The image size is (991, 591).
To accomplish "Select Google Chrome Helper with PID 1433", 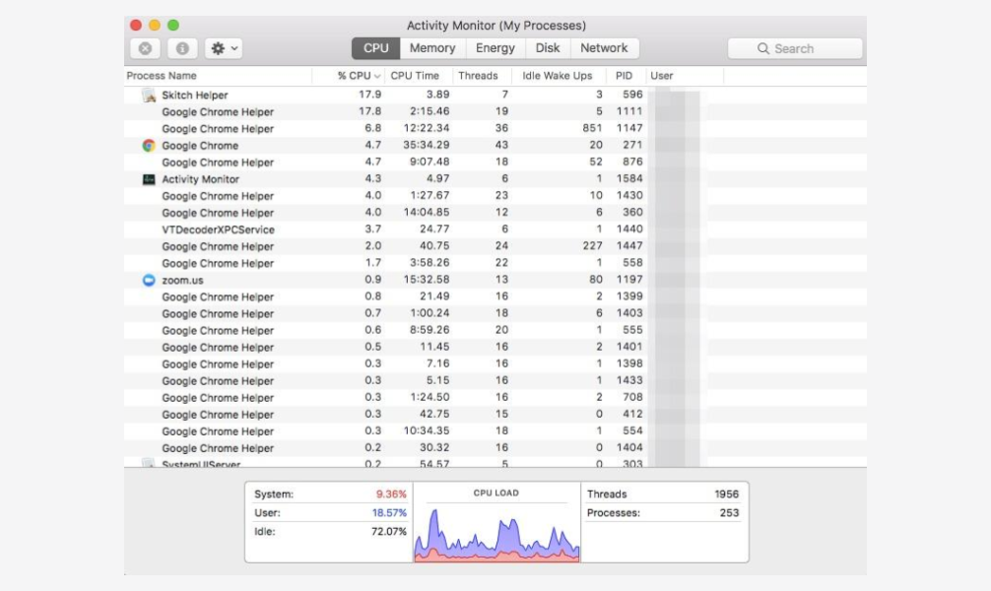I will [495, 380].
